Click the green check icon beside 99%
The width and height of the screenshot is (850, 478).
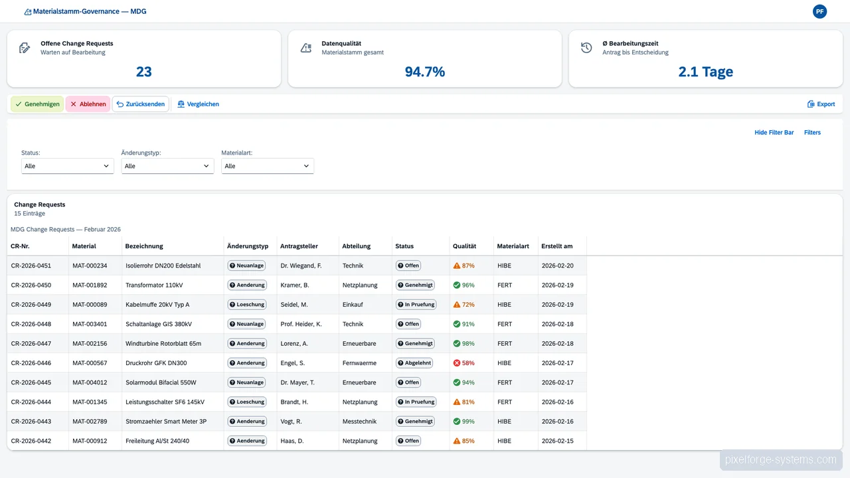(457, 422)
